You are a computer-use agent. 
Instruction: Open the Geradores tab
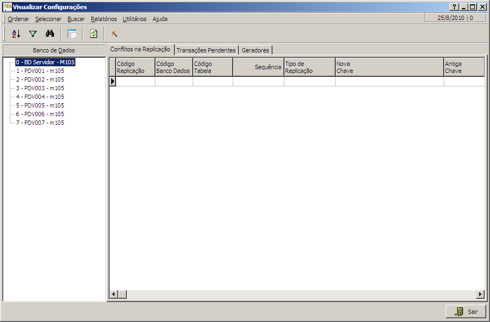[255, 50]
